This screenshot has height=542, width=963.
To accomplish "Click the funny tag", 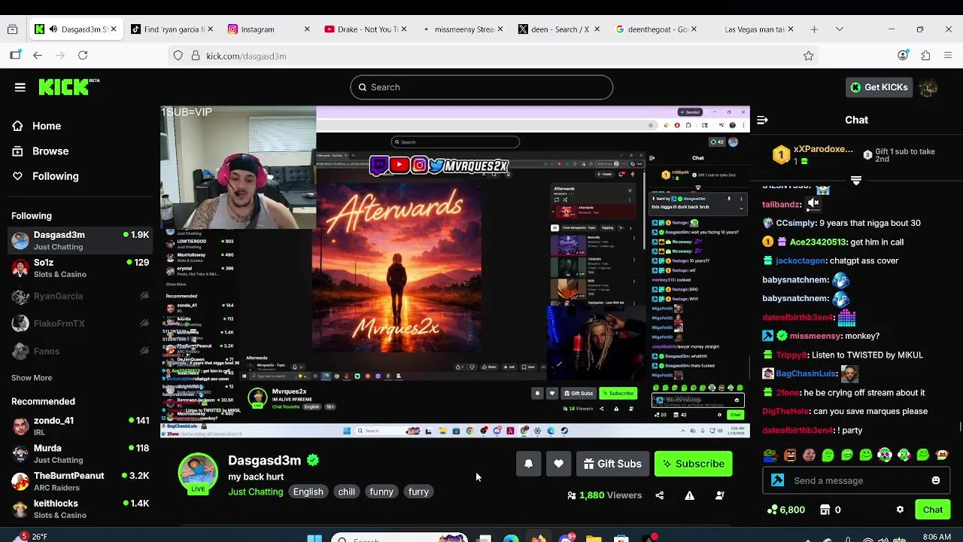I will (x=381, y=492).
